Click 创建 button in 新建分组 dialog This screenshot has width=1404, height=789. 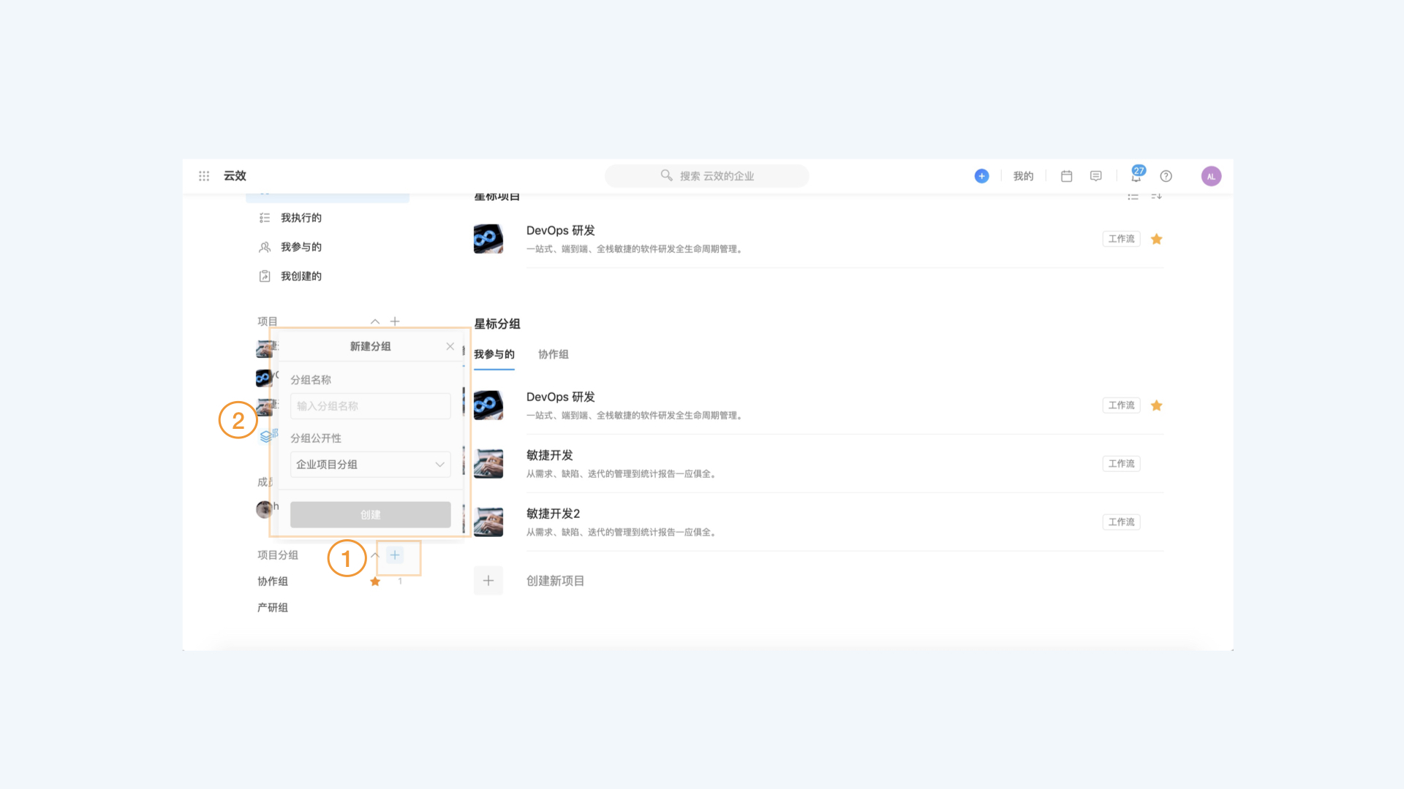370,514
